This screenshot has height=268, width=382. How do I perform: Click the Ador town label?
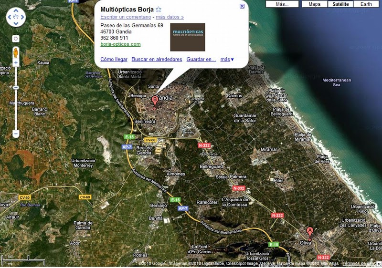pyautogui.click(x=75, y=243)
